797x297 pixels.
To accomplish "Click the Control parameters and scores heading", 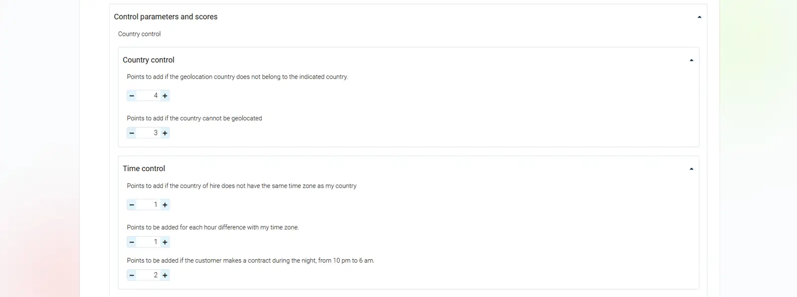I will click(x=166, y=17).
